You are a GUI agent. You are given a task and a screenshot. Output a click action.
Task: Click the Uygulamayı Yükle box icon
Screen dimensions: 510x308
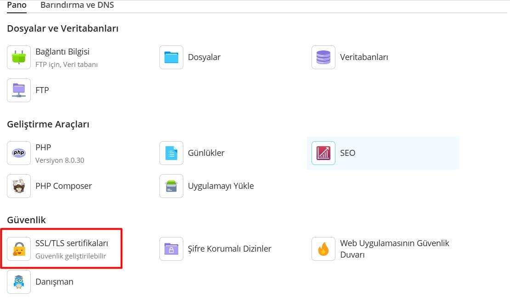pyautogui.click(x=171, y=186)
